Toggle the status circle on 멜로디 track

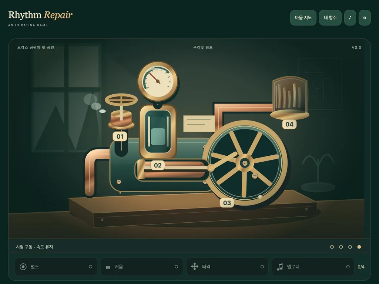point(348,267)
